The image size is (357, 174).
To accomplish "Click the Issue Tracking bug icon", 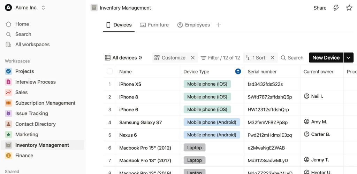I will tap(8, 113).
